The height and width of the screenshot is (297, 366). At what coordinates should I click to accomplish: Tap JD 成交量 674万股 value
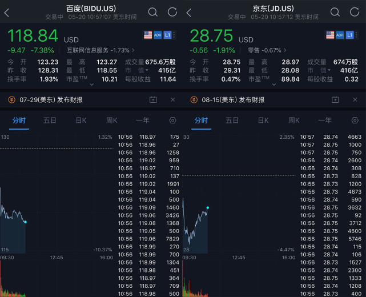click(x=345, y=62)
